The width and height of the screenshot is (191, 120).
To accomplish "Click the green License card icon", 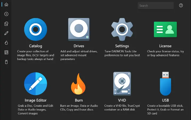I will pyautogui.click(x=165, y=29).
